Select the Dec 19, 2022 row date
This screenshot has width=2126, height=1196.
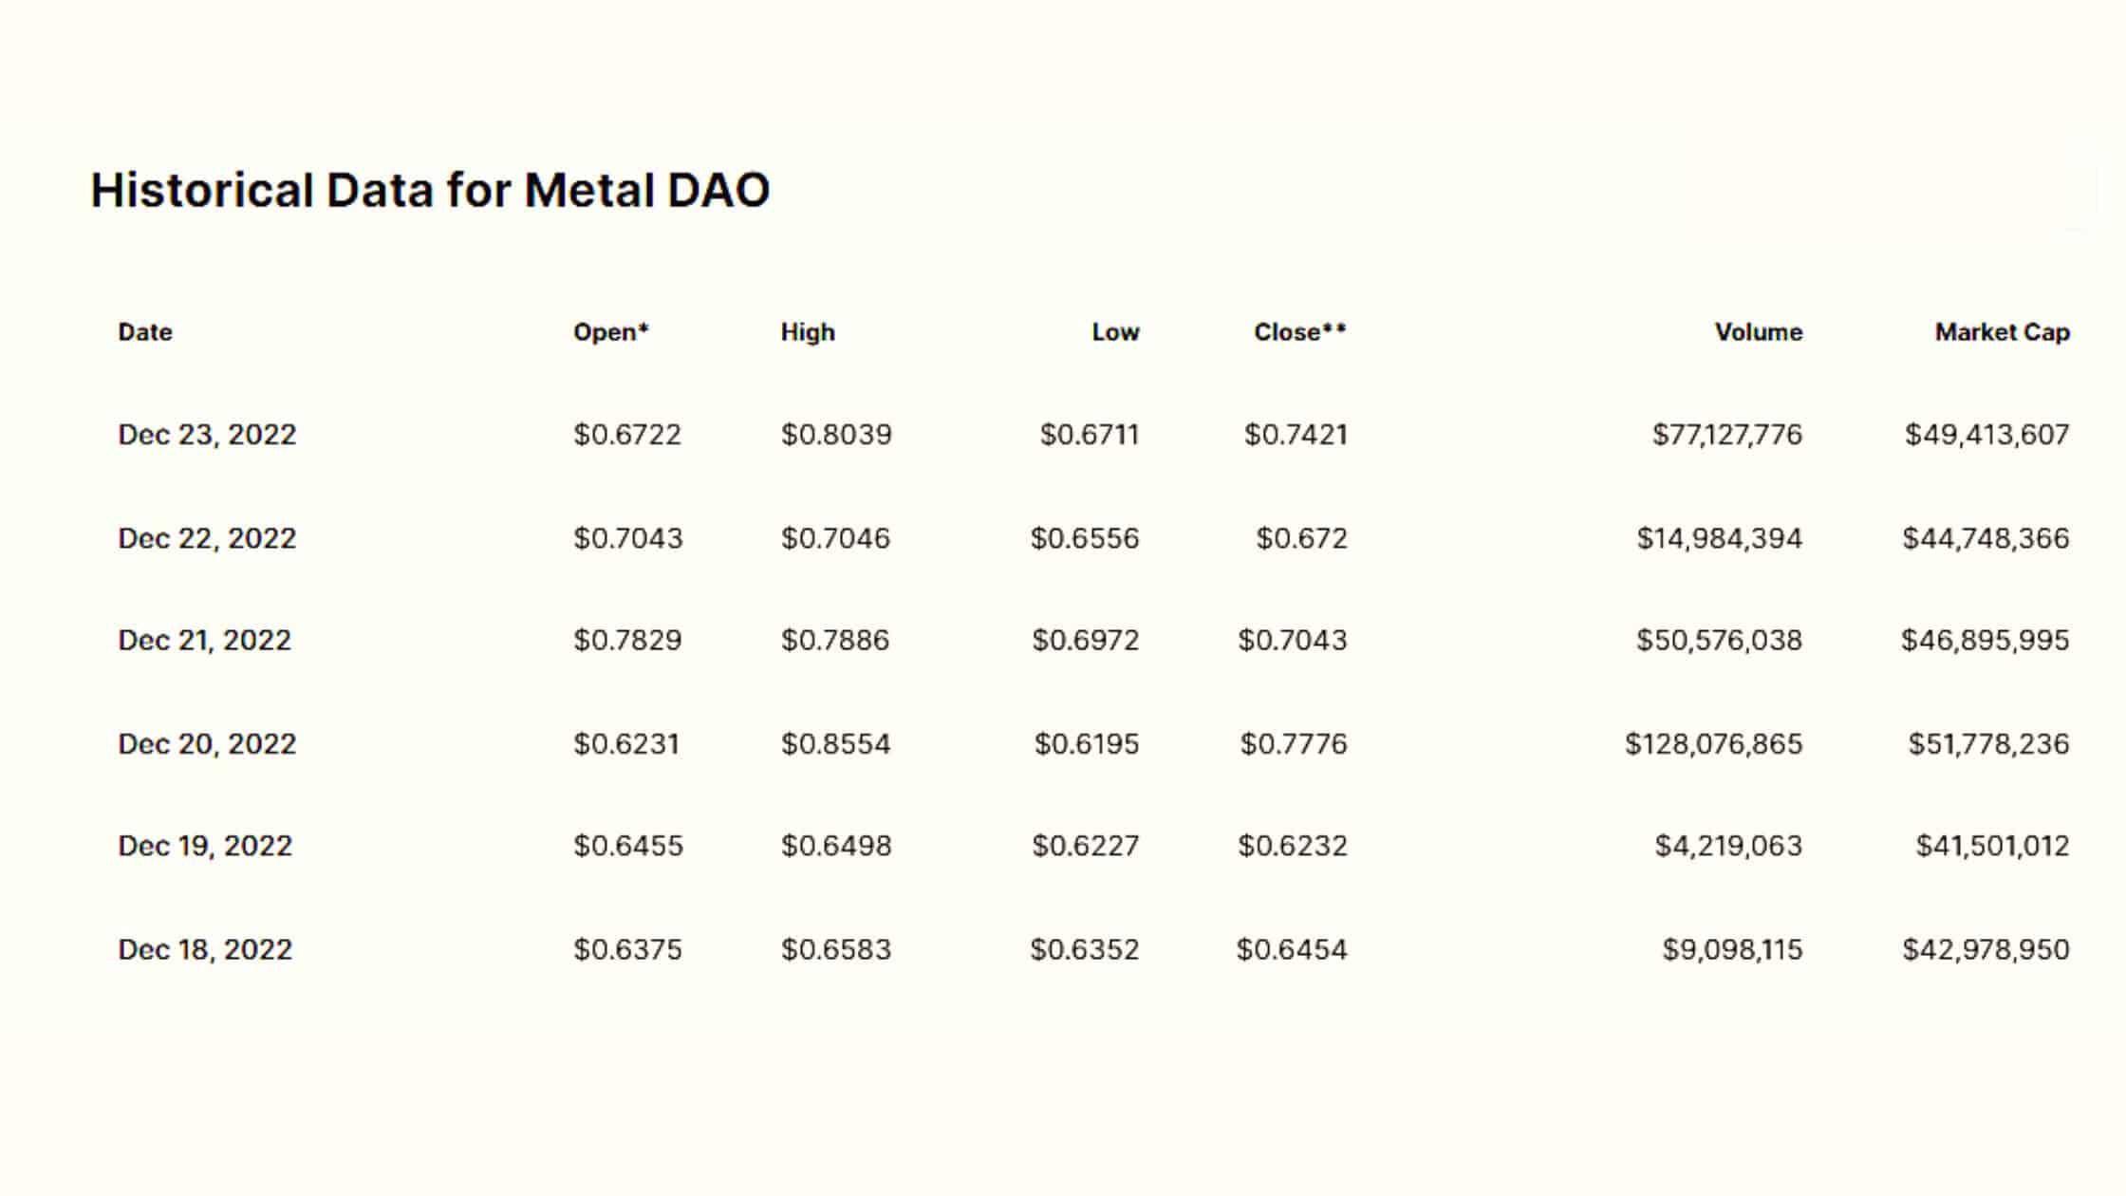point(205,846)
